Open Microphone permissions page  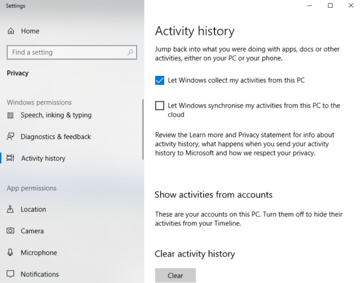point(39,252)
